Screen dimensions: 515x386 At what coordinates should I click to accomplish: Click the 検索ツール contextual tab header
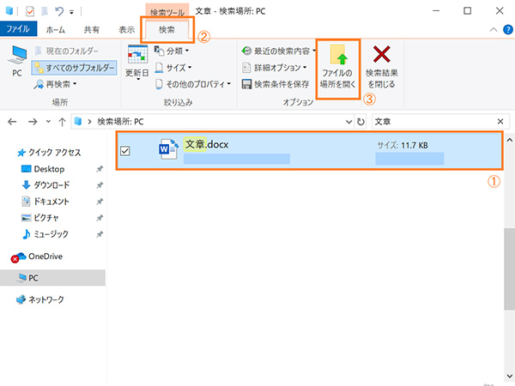(x=167, y=12)
